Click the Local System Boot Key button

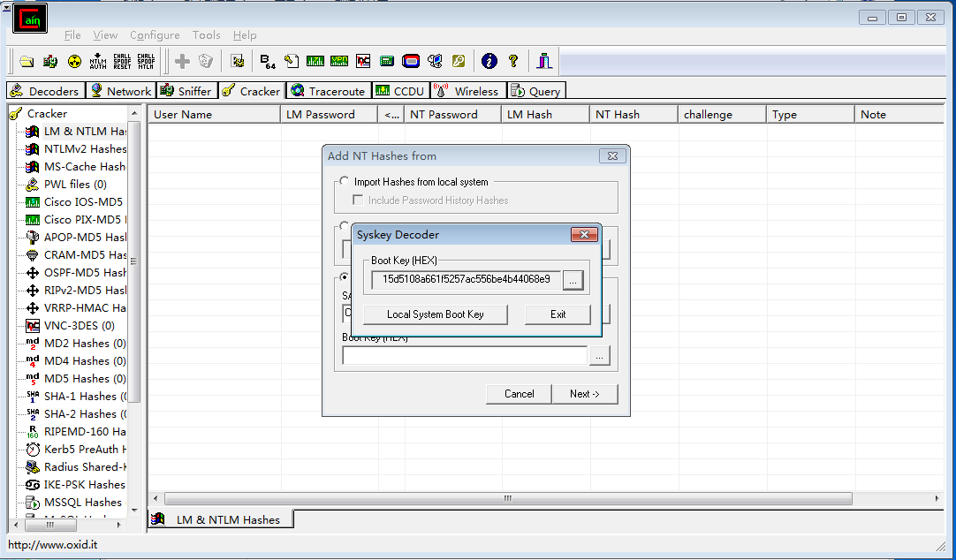coord(436,314)
